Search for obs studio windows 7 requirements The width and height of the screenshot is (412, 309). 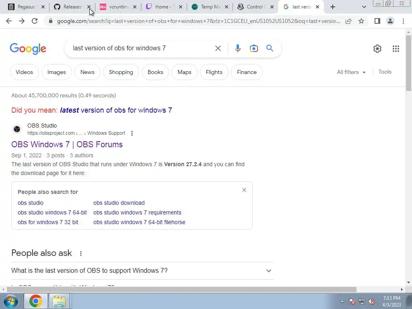click(x=137, y=212)
